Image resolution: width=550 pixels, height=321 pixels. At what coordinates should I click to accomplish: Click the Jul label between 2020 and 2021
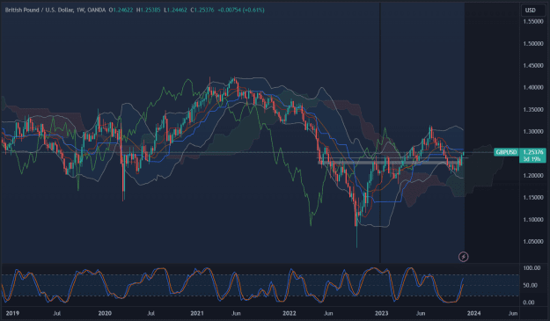[150, 313]
